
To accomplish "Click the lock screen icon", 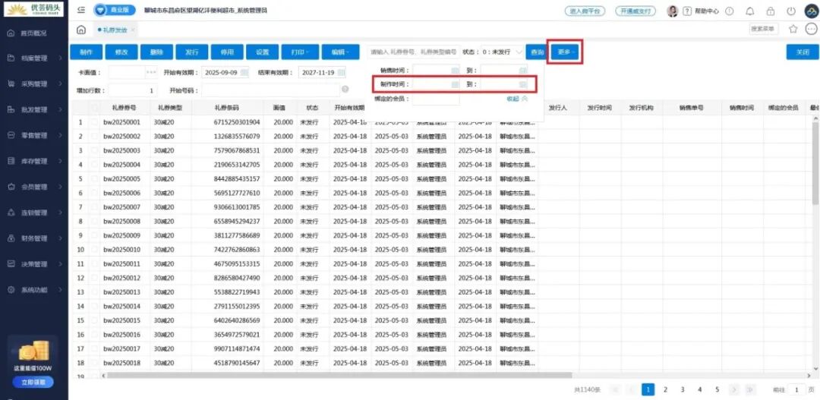I will (x=771, y=11).
